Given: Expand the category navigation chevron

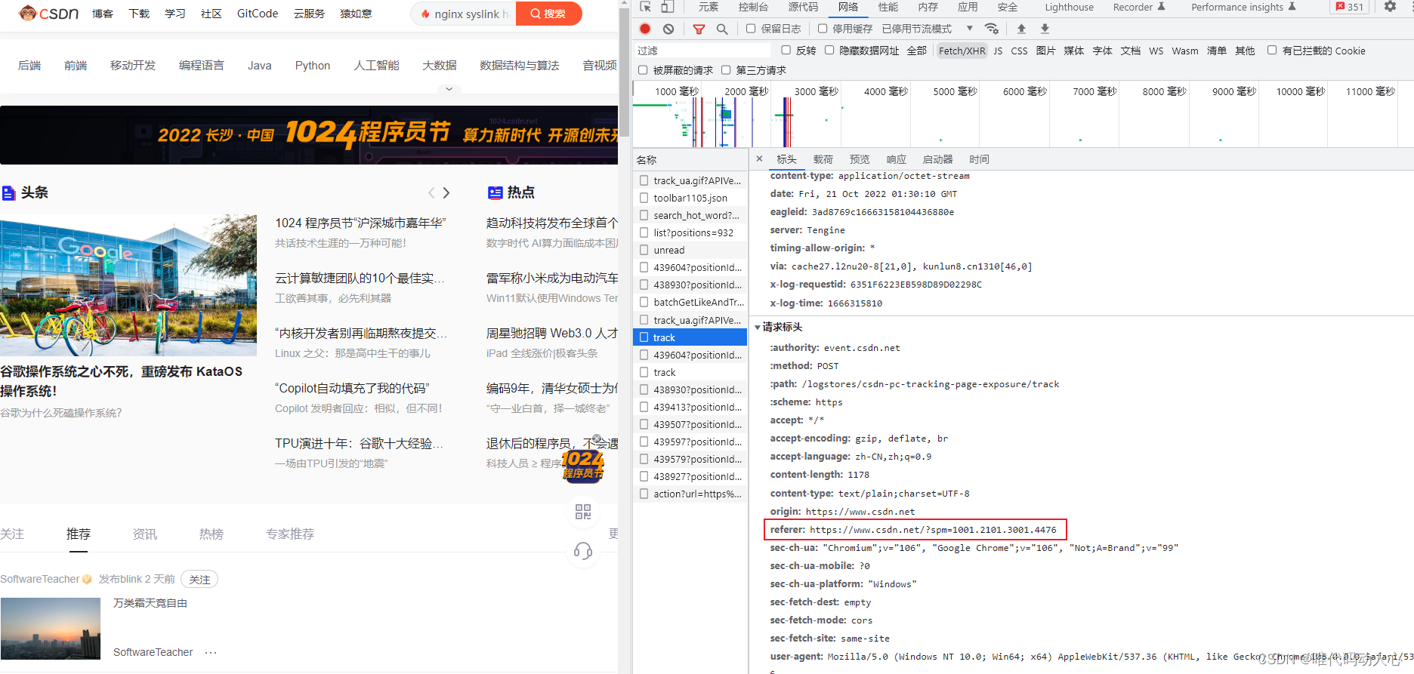Looking at the screenshot, I should pos(449,89).
